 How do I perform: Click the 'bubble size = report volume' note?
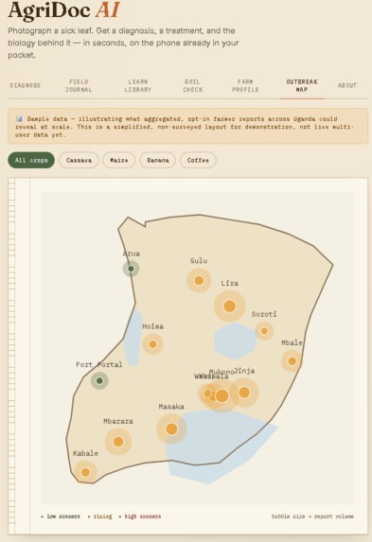(312, 516)
